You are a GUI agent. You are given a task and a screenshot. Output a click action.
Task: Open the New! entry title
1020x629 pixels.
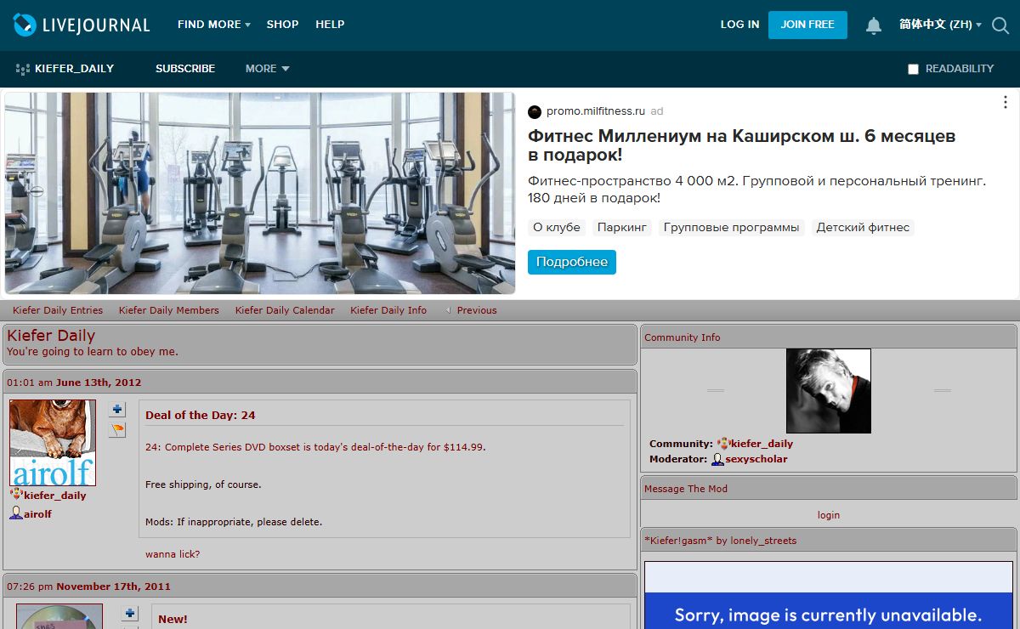coord(173,620)
